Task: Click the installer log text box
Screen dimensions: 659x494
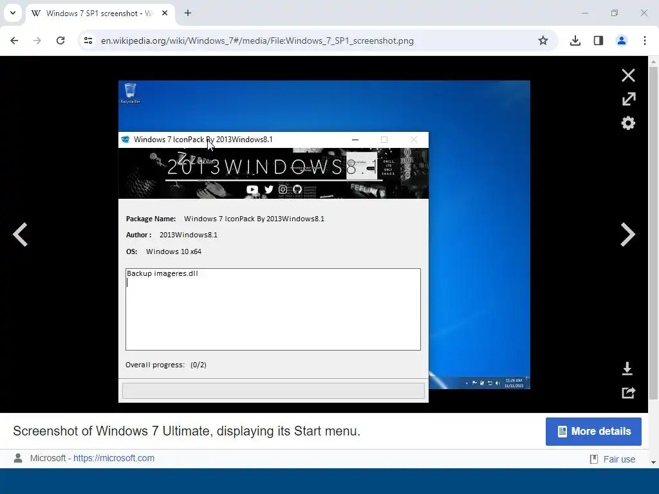Action: tap(273, 309)
